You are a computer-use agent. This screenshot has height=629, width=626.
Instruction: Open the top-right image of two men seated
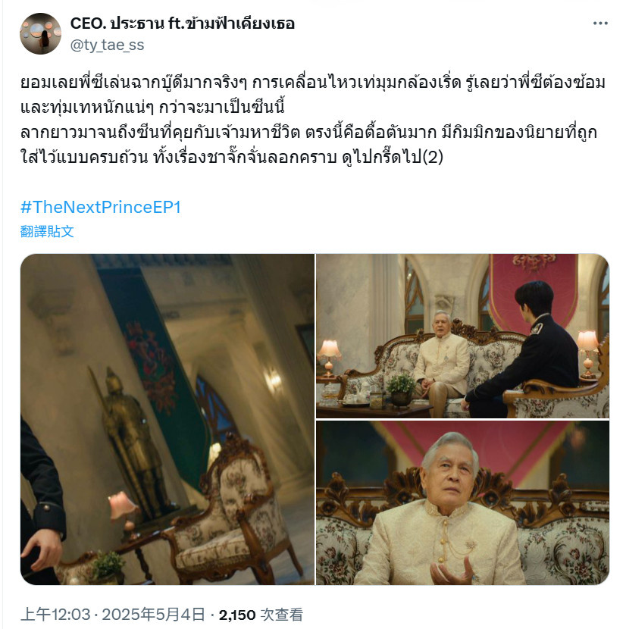tap(462, 336)
